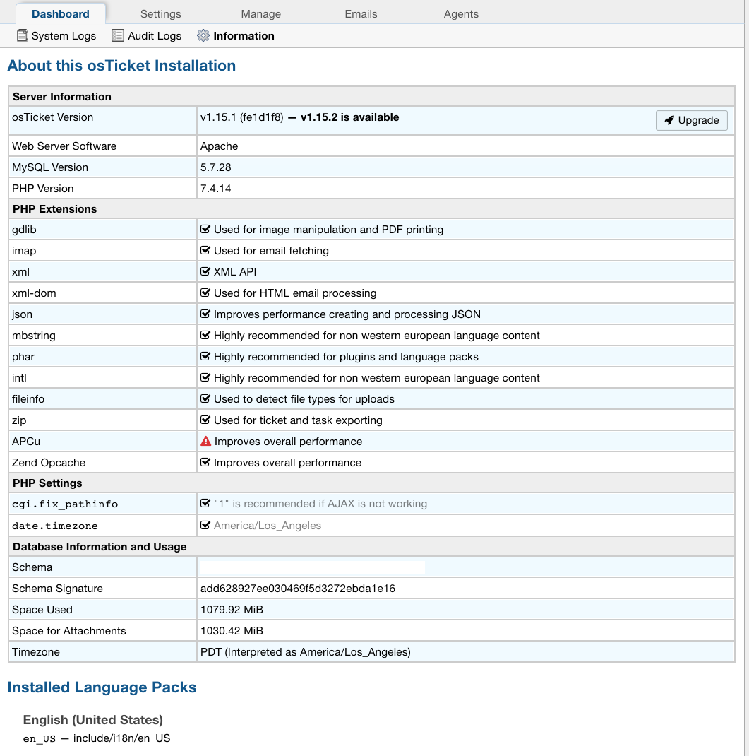Click 'PDT (Interpreted as America/Los_Angeles)' text
The width and height of the screenshot is (749, 756).
(x=306, y=652)
